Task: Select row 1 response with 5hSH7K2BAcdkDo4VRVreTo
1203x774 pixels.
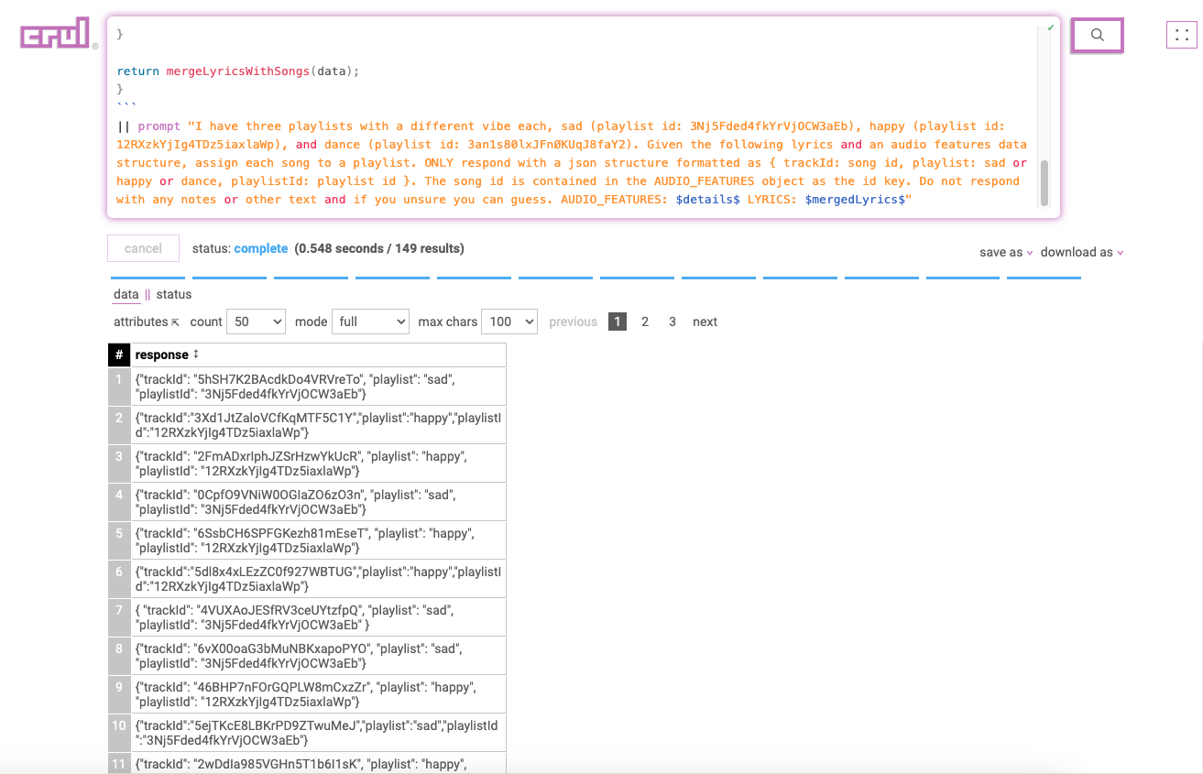Action: pyautogui.click(x=318, y=386)
